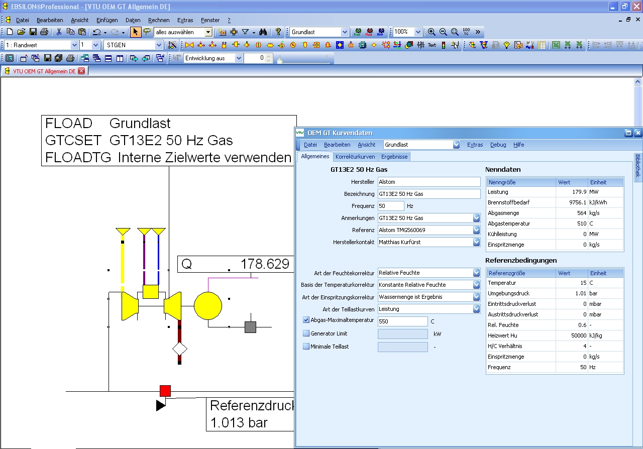This screenshot has width=643, height=449.
Task: Select the Leistung value cell 179.9
Action: (572, 192)
